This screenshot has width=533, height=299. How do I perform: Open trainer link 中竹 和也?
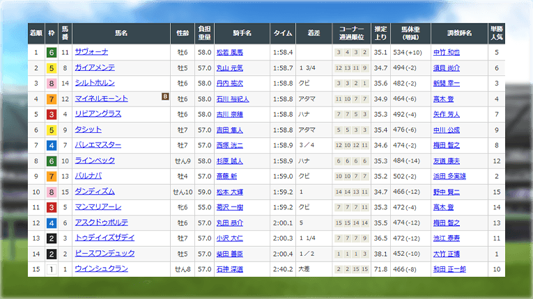pyautogui.click(x=447, y=52)
